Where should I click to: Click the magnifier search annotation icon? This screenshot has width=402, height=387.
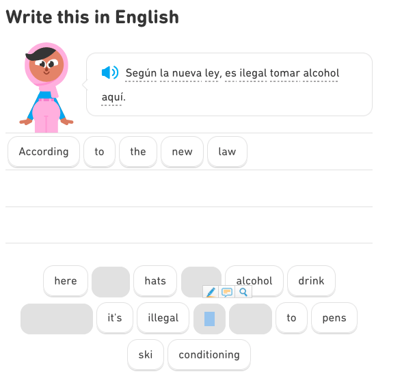[x=243, y=292]
